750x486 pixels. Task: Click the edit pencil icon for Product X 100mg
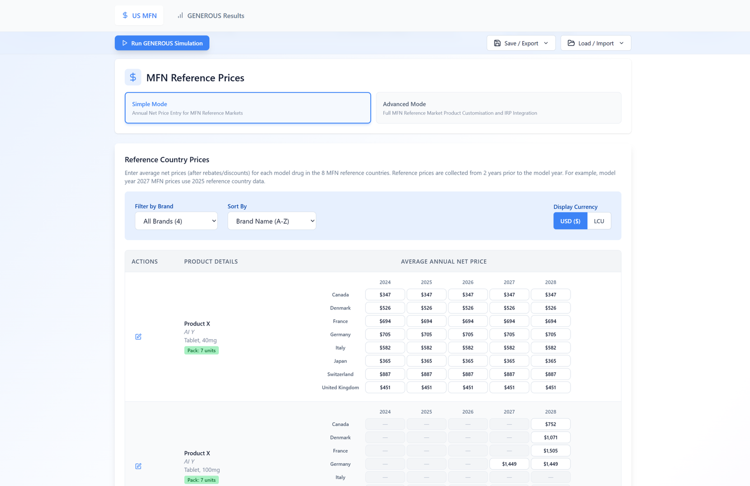[x=138, y=466]
